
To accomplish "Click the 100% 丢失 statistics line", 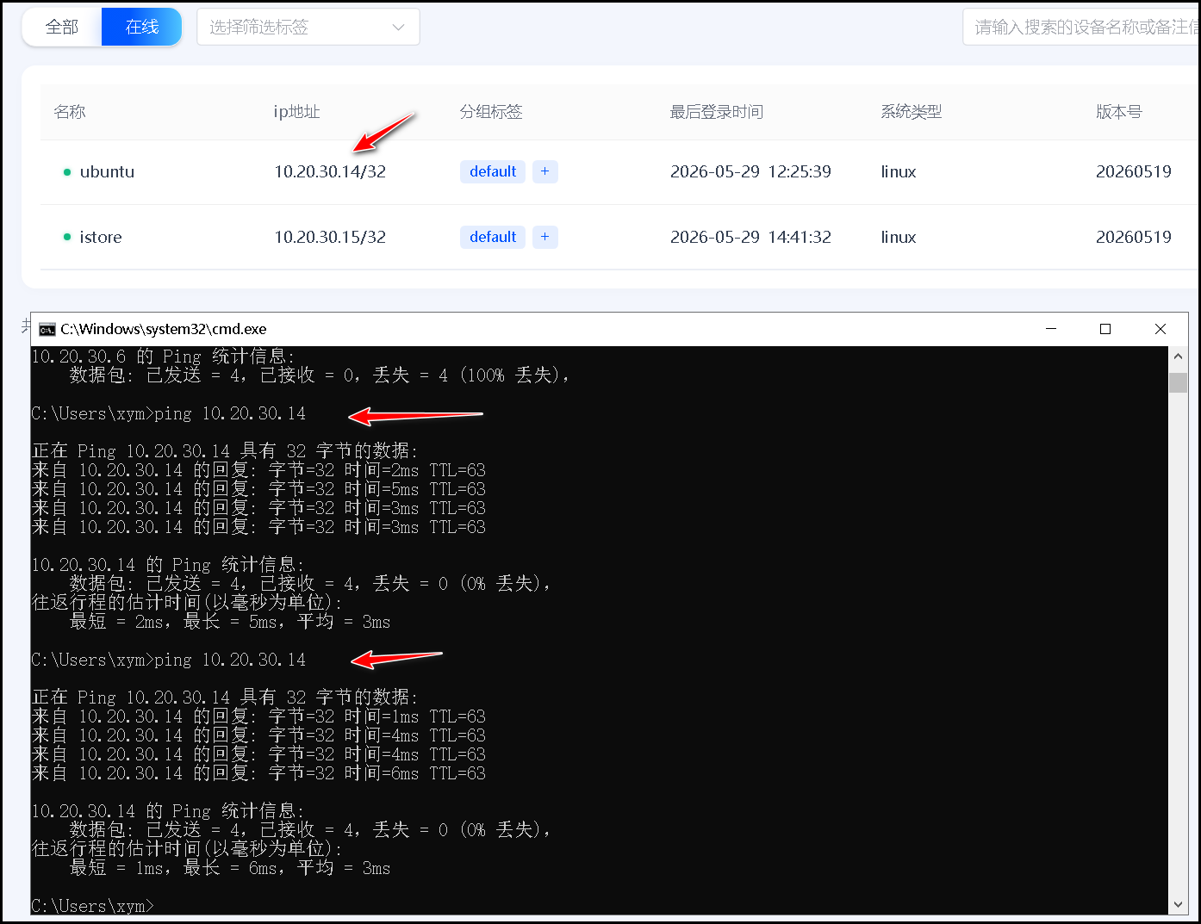I will 320,375.
